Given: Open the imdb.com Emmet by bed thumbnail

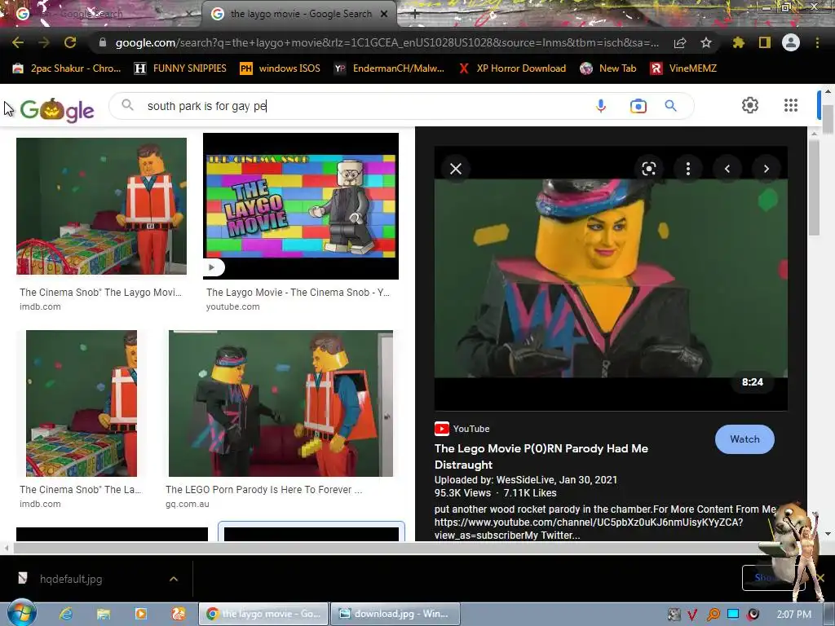Looking at the screenshot, I should pyautogui.click(x=102, y=206).
